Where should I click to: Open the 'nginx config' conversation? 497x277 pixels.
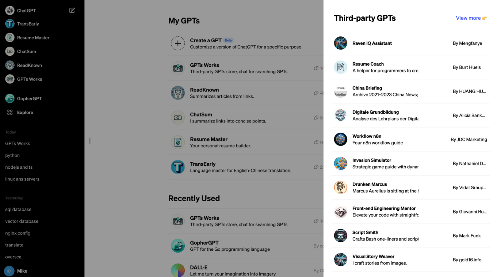pyautogui.click(x=18, y=233)
